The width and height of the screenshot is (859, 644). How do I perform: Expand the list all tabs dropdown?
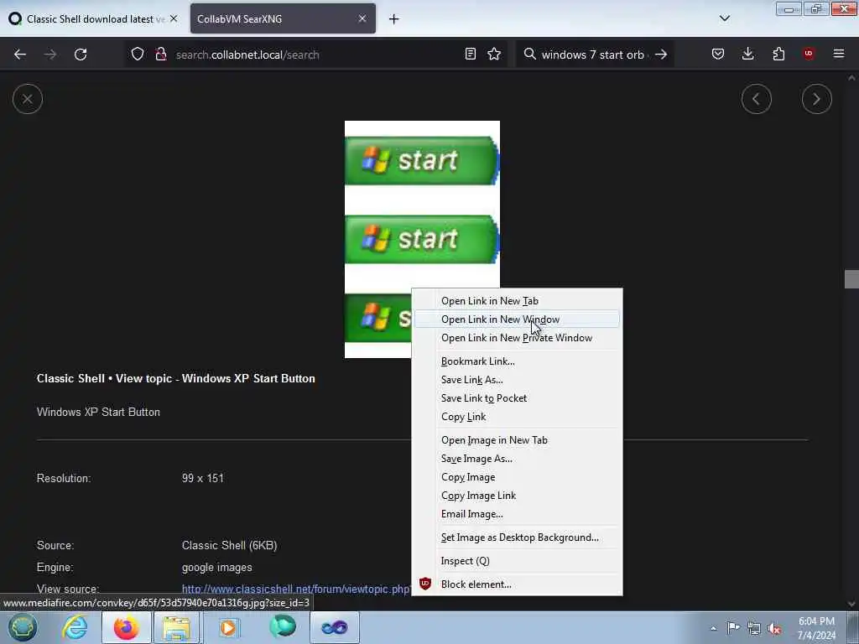(x=725, y=18)
